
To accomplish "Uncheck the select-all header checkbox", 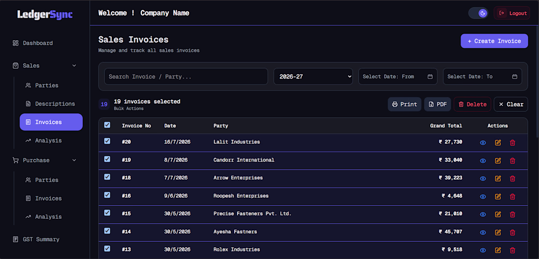I will point(107,125).
